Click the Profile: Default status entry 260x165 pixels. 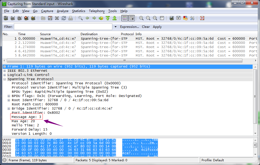click(x=213, y=160)
